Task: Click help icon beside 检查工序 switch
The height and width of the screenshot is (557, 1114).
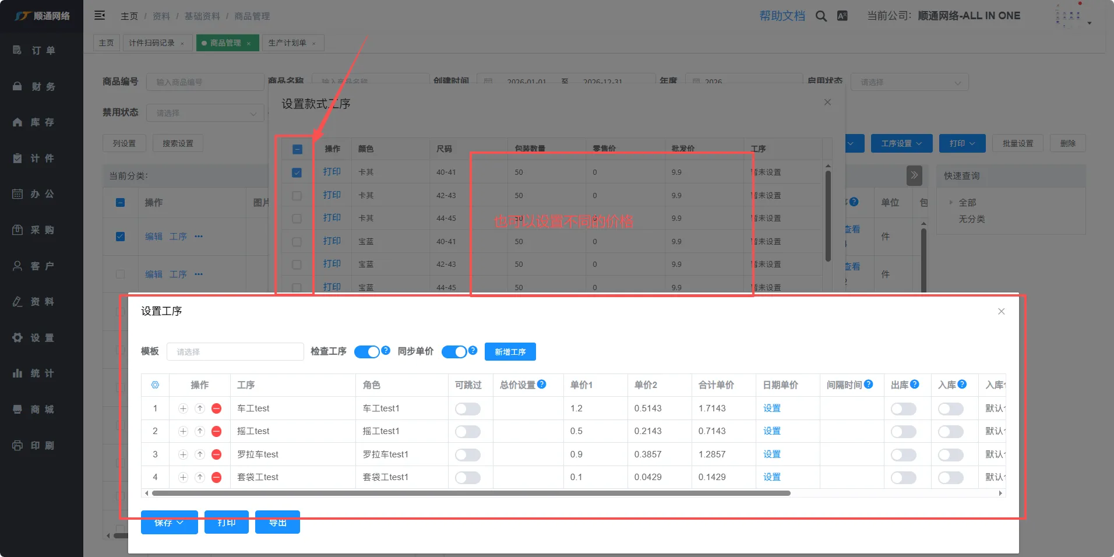Action: 386,351
